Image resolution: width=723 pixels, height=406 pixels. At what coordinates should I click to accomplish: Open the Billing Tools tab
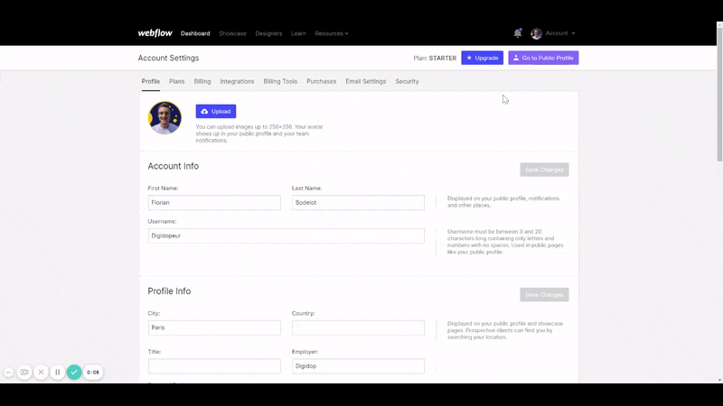point(280,81)
